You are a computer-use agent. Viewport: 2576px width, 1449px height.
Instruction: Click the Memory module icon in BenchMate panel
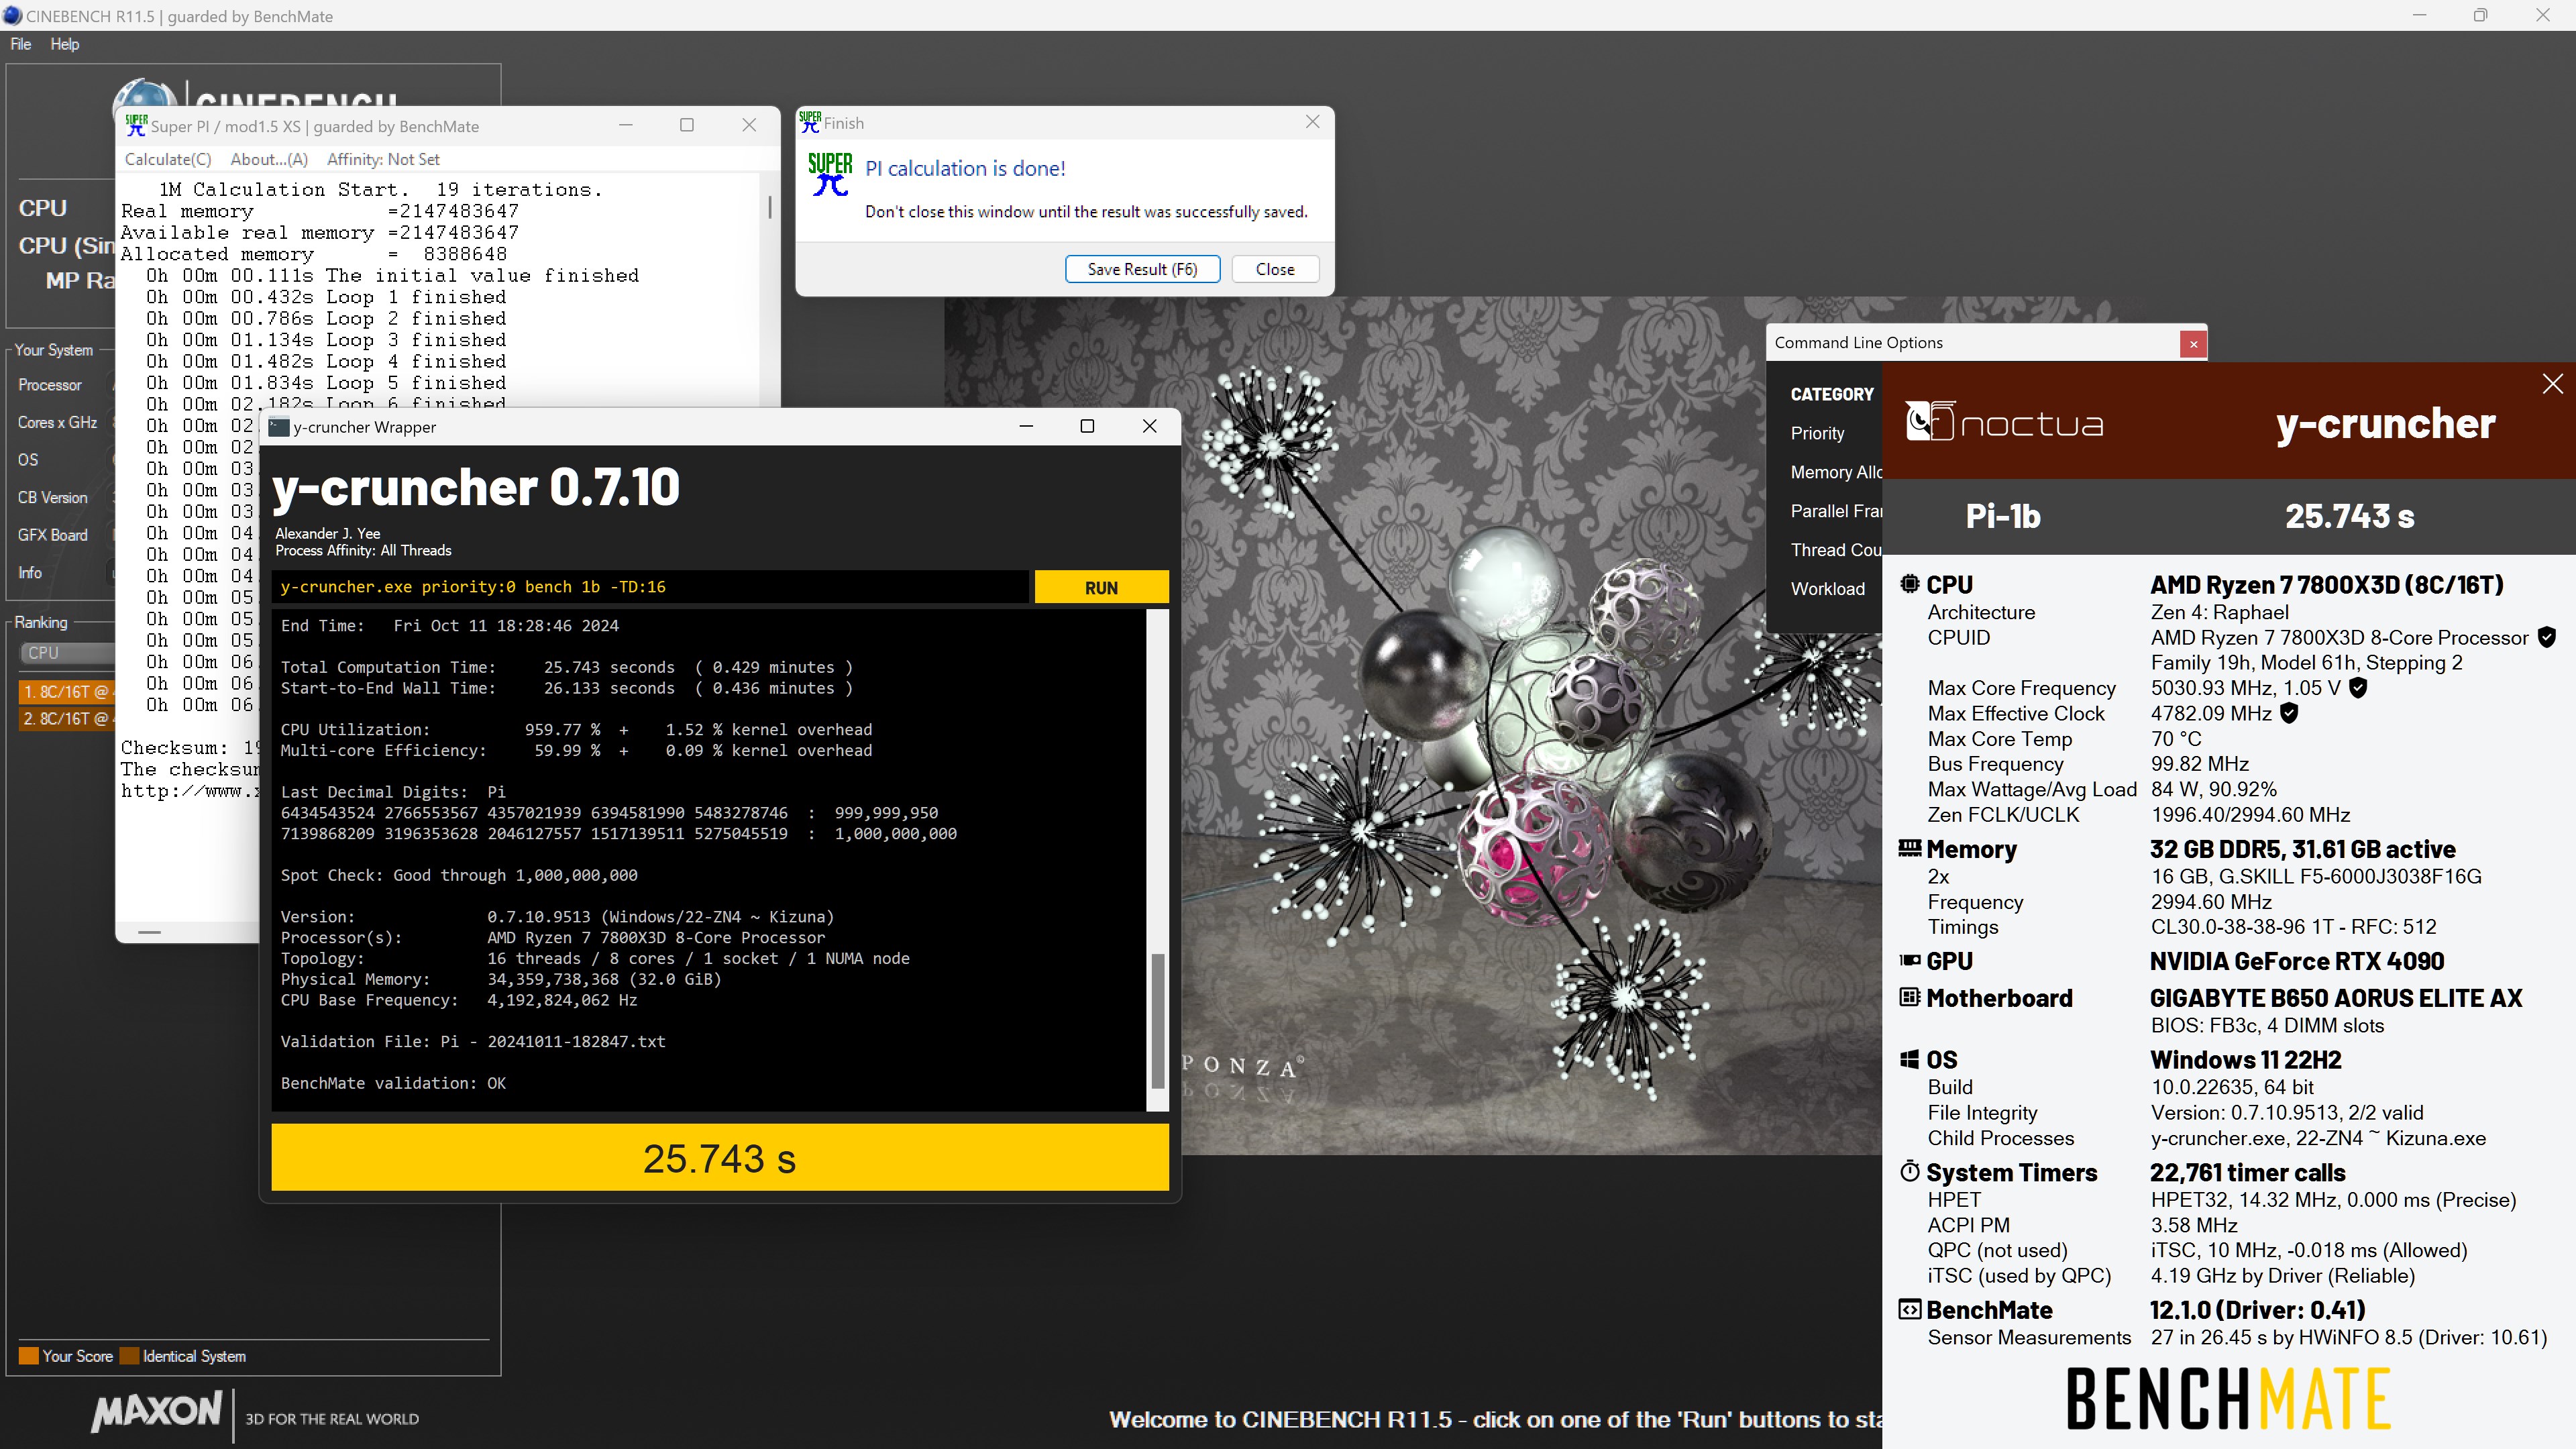click(1910, 848)
